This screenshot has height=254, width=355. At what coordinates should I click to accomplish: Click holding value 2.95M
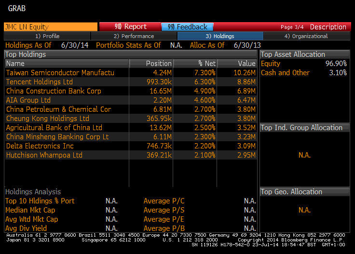(x=246, y=155)
